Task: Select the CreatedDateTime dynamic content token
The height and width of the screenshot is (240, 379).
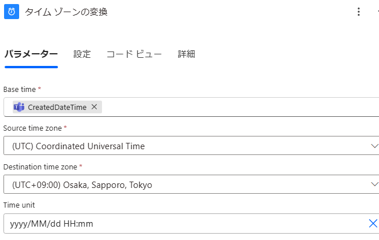Action: [x=57, y=107]
